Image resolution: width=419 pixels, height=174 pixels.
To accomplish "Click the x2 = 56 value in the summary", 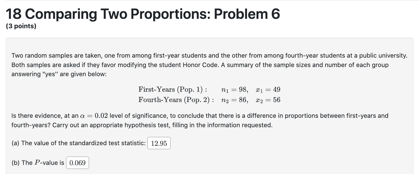I will click(268, 100).
